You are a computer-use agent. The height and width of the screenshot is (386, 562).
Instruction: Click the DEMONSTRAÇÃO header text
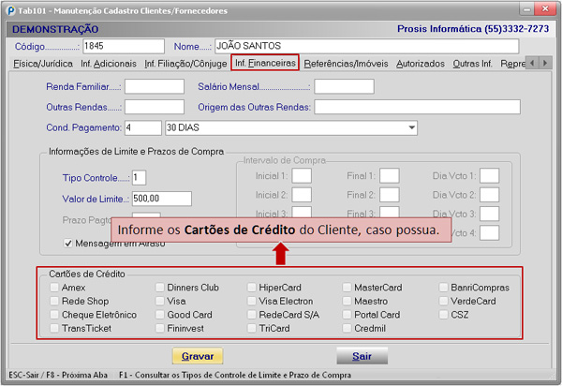55,29
